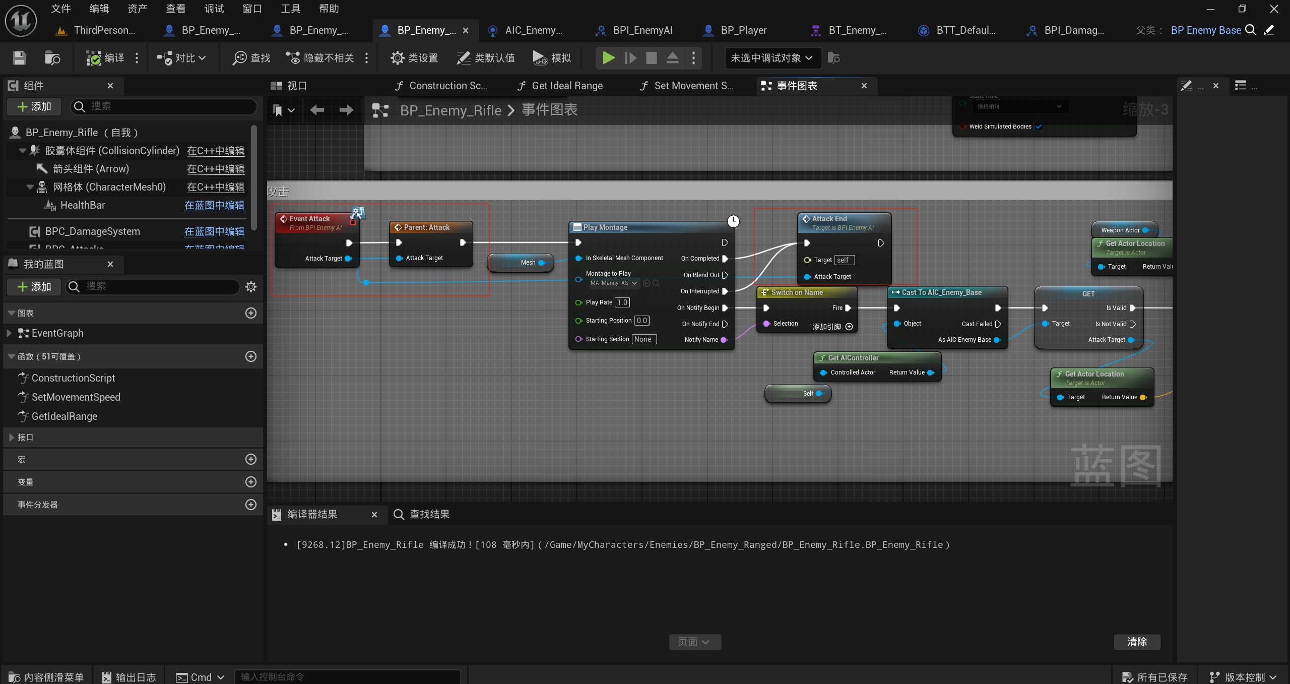Click the Clear compiler results button

tap(1137, 642)
